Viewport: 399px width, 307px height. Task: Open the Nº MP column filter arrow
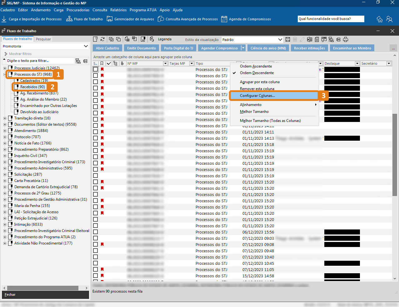click(166, 63)
